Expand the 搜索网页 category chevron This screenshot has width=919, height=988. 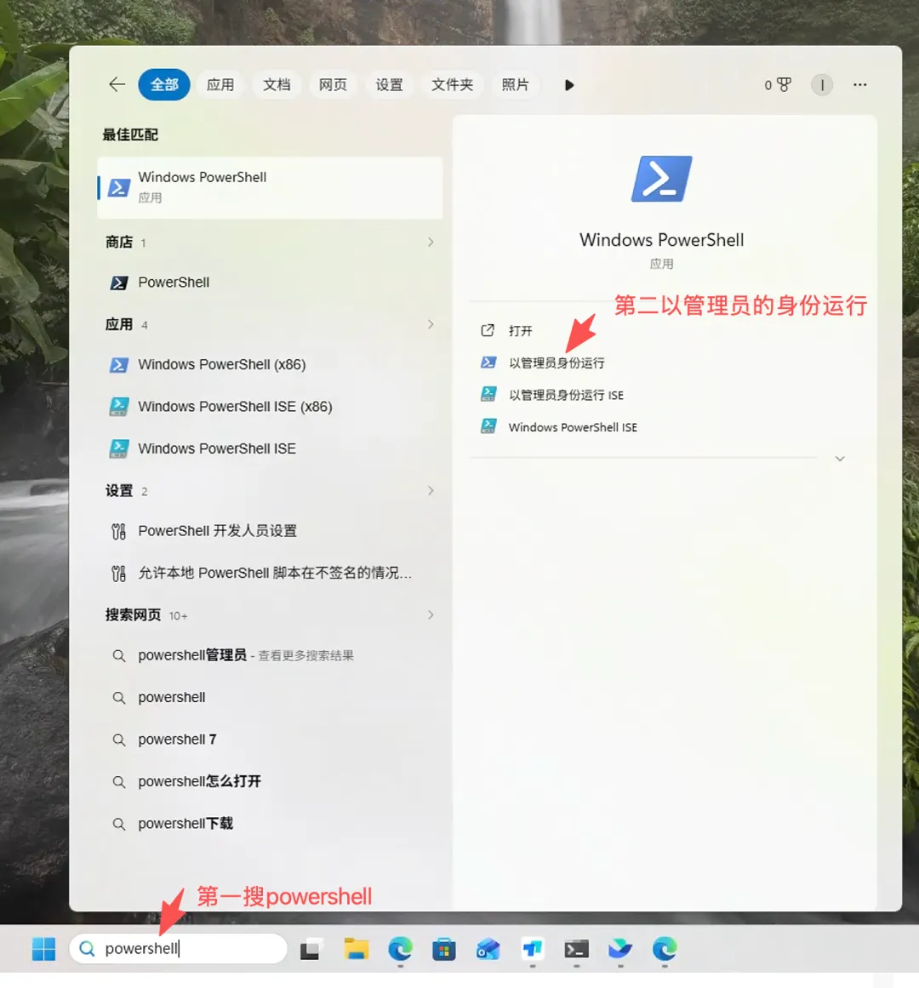coord(431,615)
